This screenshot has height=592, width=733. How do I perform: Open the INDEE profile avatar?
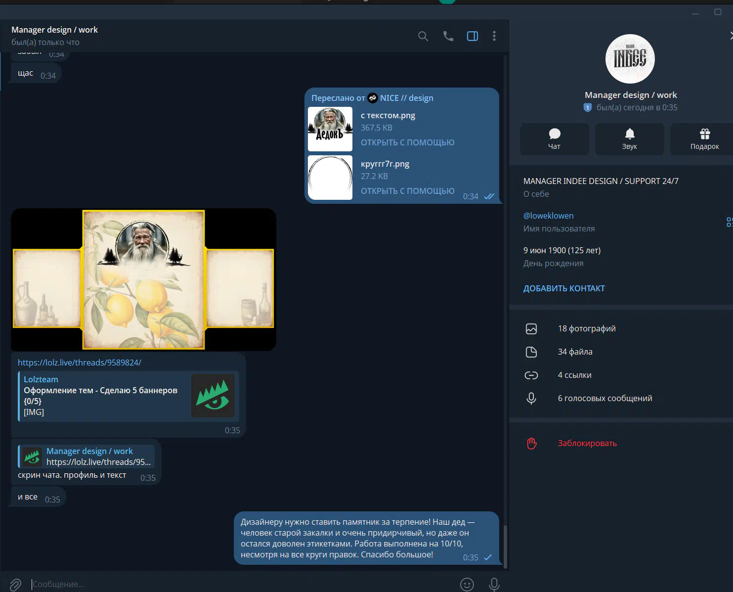630,59
